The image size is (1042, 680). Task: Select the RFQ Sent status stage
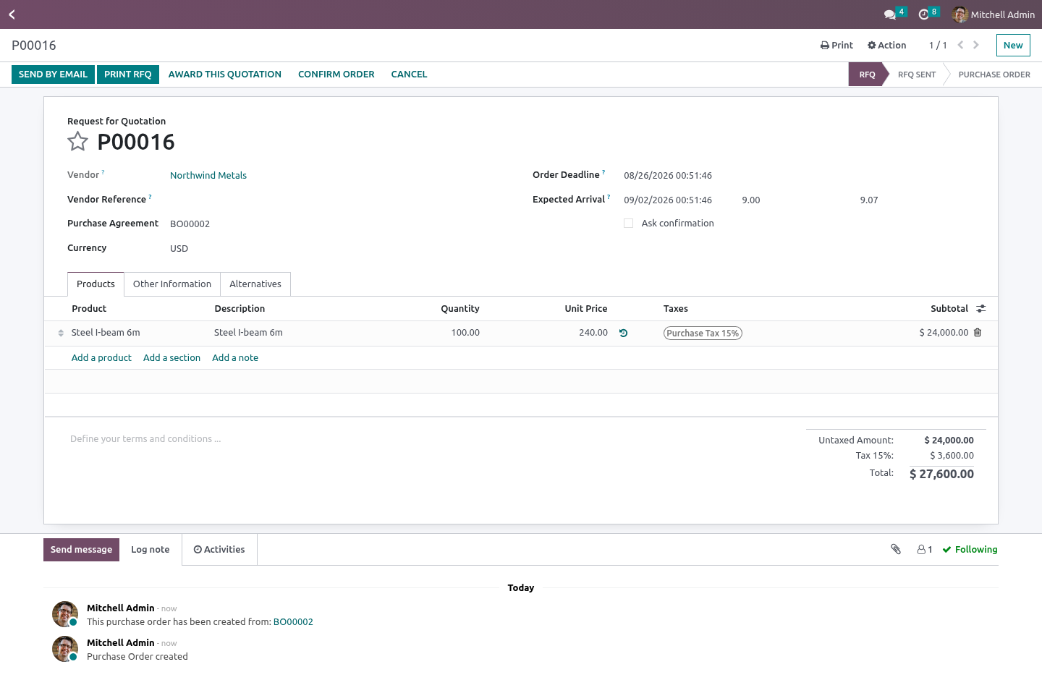[x=917, y=75]
